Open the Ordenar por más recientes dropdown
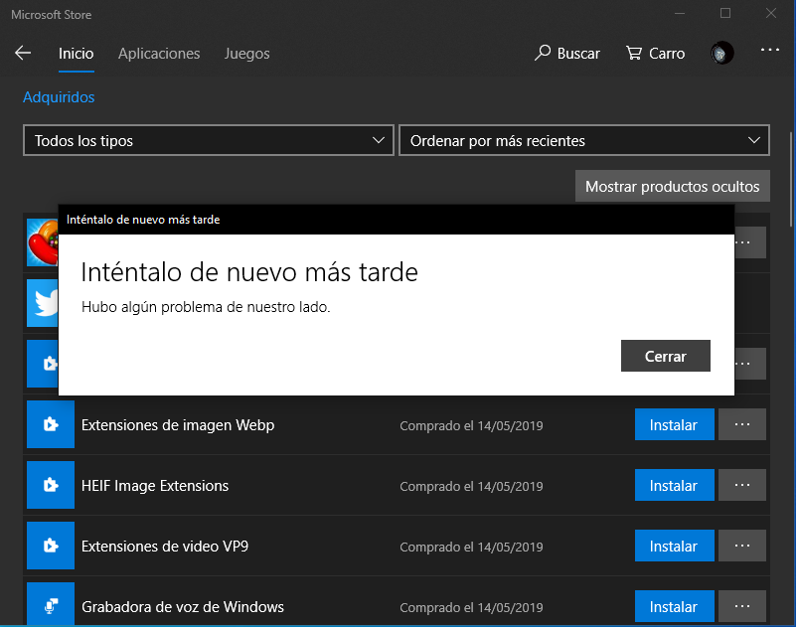The image size is (799, 629). point(584,140)
